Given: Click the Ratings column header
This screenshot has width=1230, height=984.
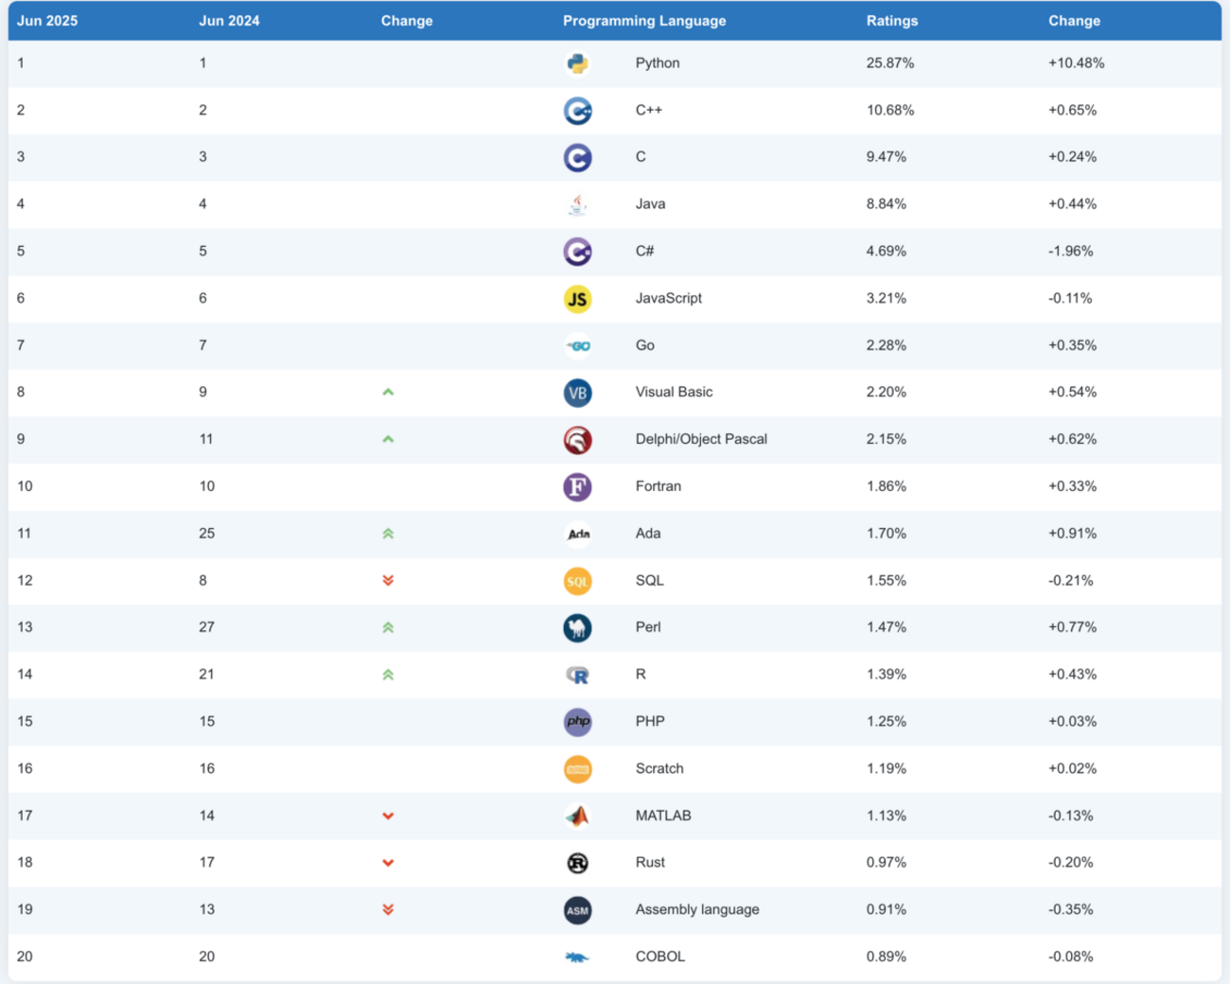Looking at the screenshot, I should [x=891, y=21].
